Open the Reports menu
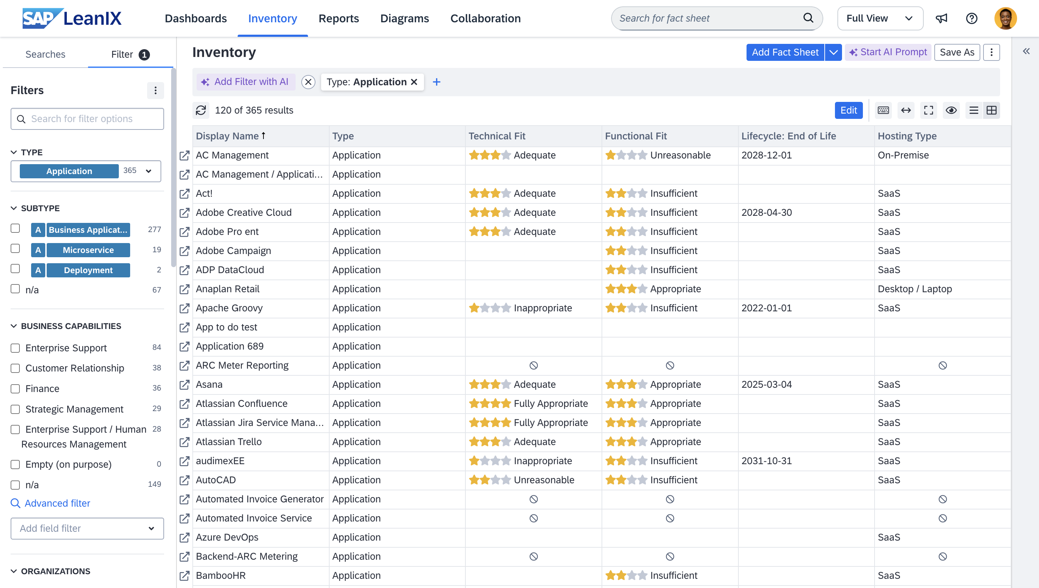1039x588 pixels. pos(338,19)
